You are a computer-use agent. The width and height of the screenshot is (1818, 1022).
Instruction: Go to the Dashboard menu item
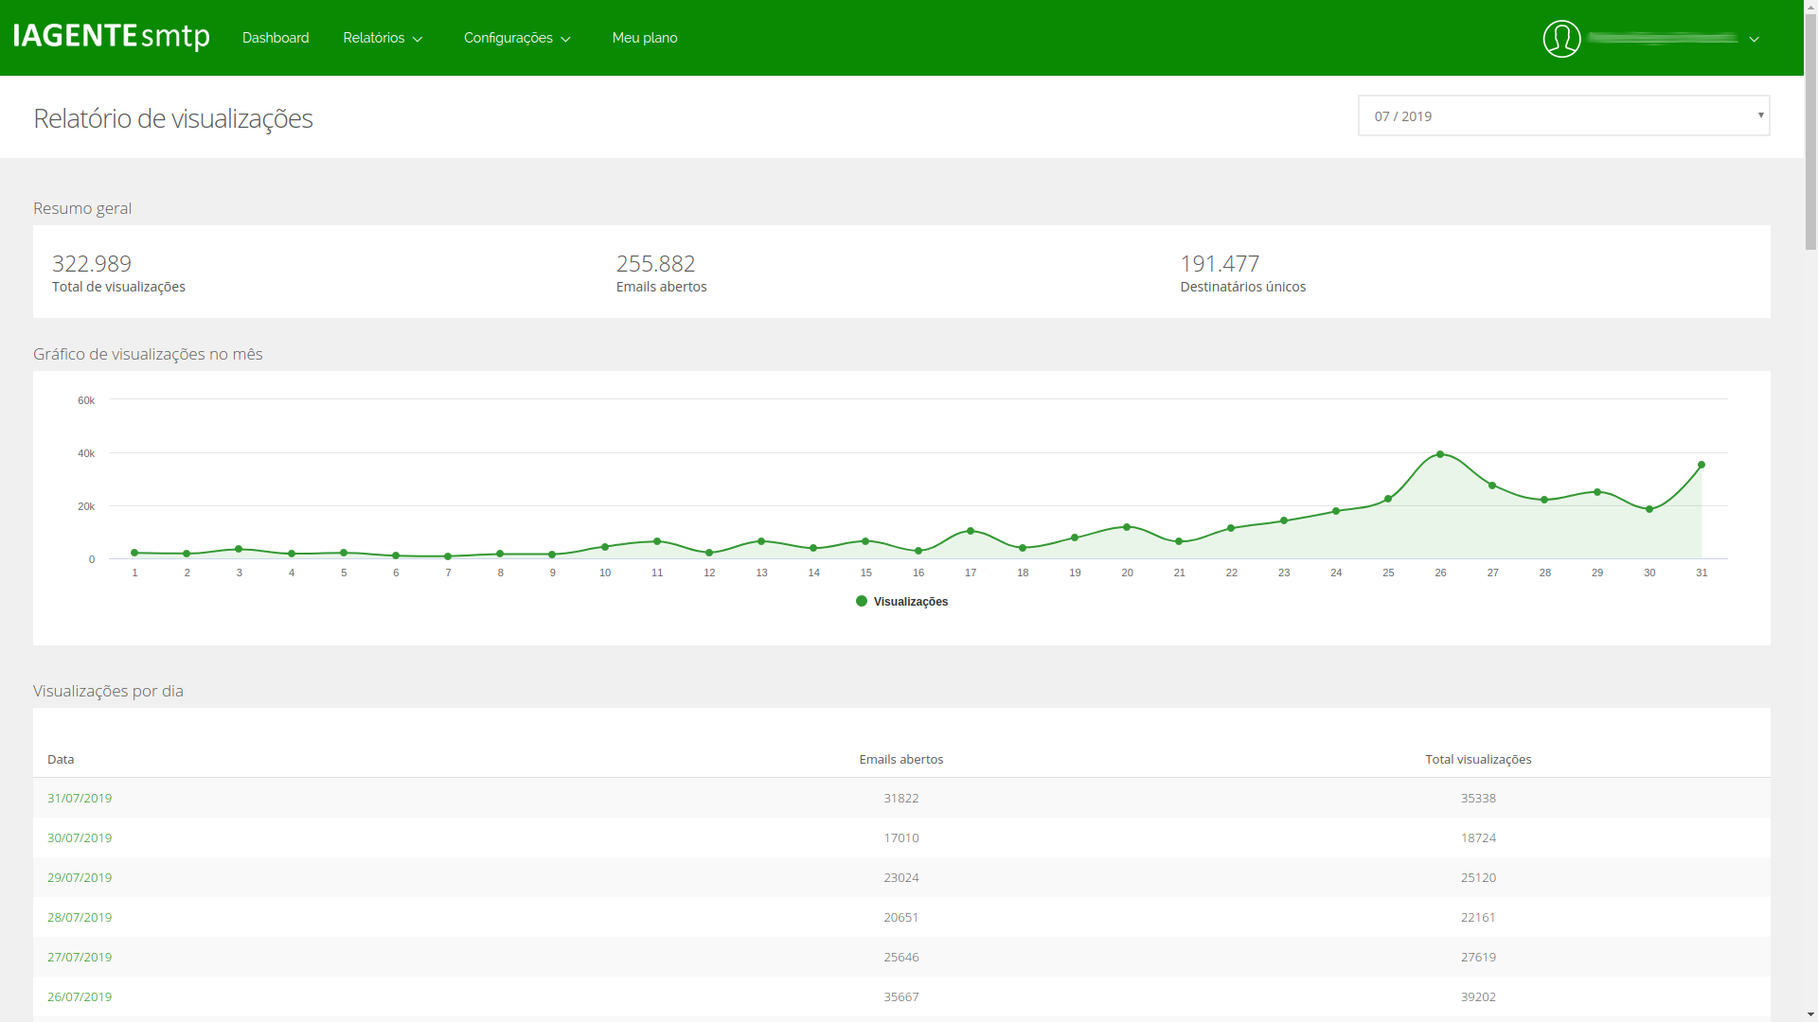tap(276, 38)
